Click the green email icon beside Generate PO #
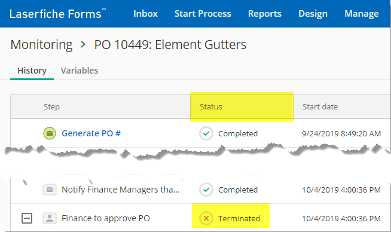The height and width of the screenshot is (232, 391). tap(50, 133)
